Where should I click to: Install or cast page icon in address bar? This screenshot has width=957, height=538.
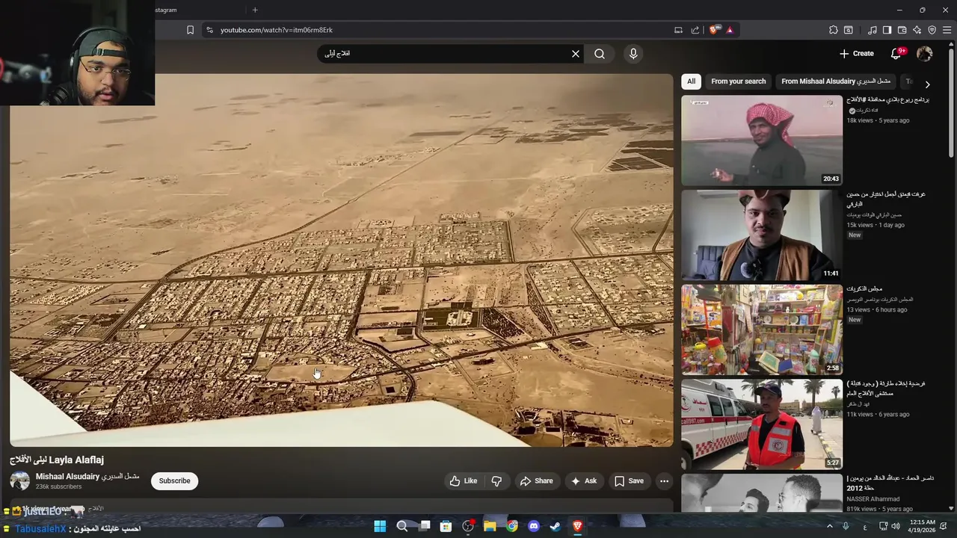pos(678,30)
